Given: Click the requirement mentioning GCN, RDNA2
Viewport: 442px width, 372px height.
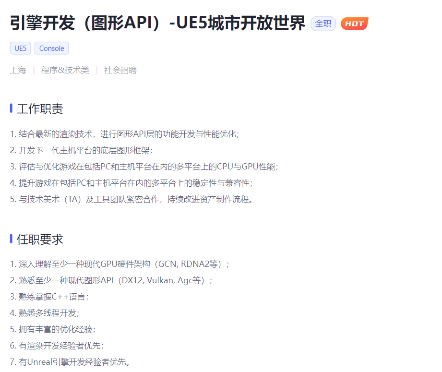Looking at the screenshot, I should point(120,264).
